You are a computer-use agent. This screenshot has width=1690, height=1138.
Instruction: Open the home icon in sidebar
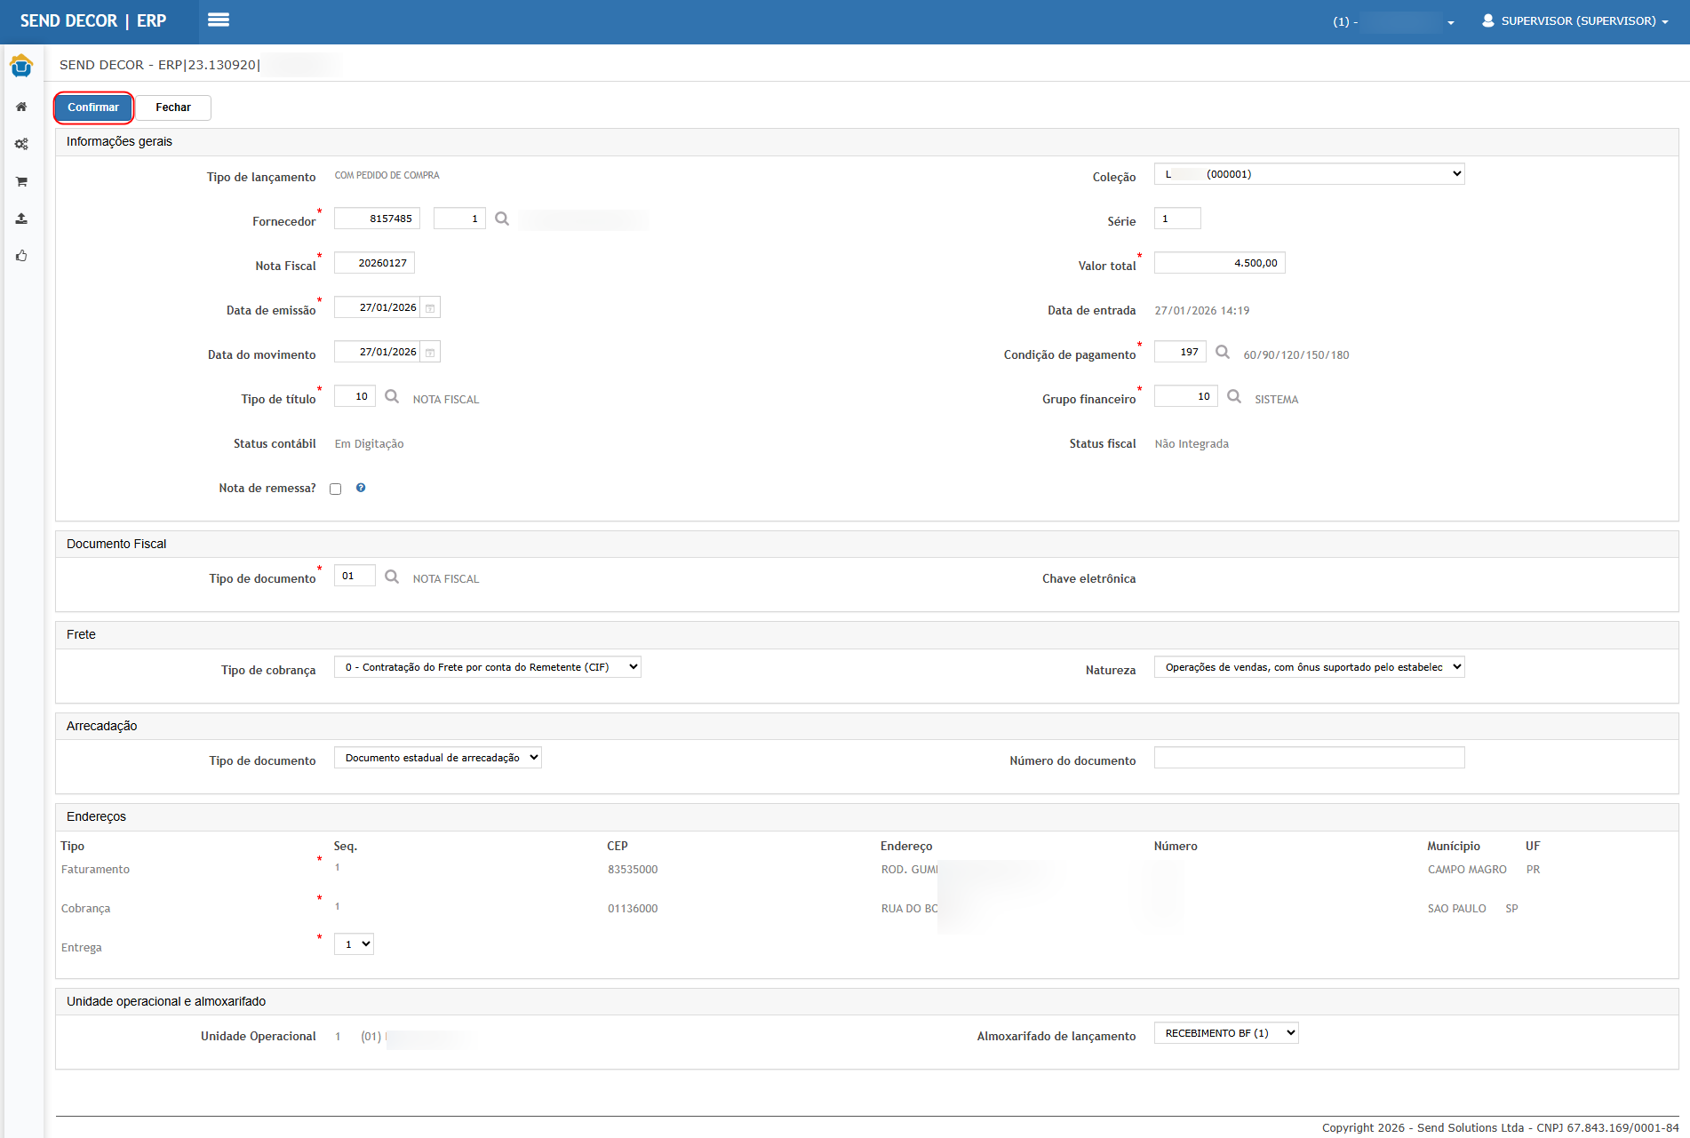point(21,107)
